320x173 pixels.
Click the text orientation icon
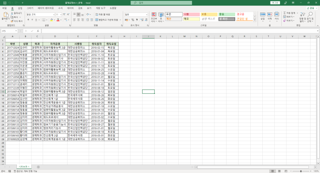click(88, 15)
